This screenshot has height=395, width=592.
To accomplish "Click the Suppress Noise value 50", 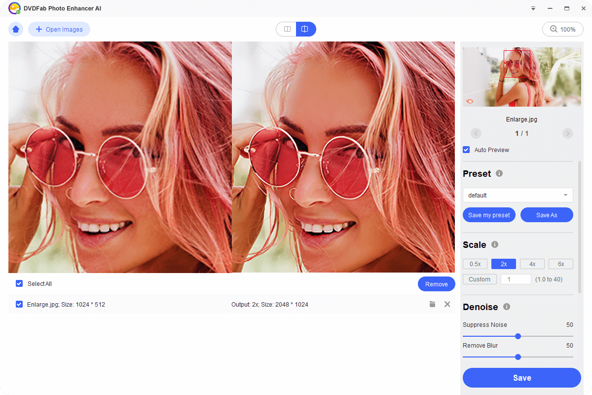I will click(570, 324).
